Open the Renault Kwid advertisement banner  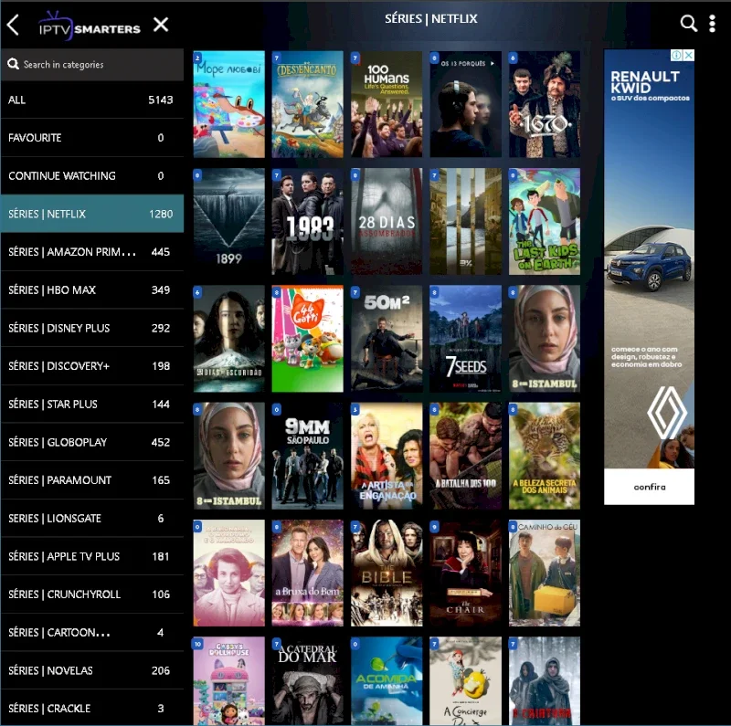point(650,277)
